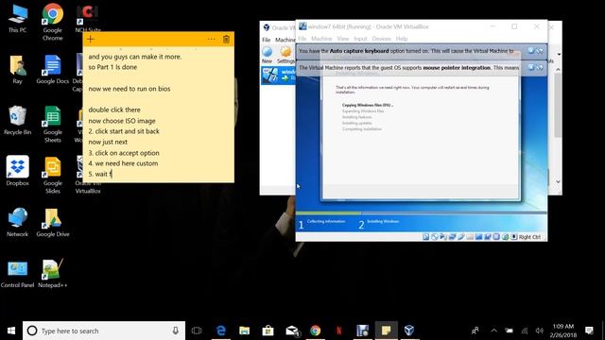This screenshot has width=605, height=340.
Task: Click network adapter icon in VM status bar
Action: click(452, 237)
